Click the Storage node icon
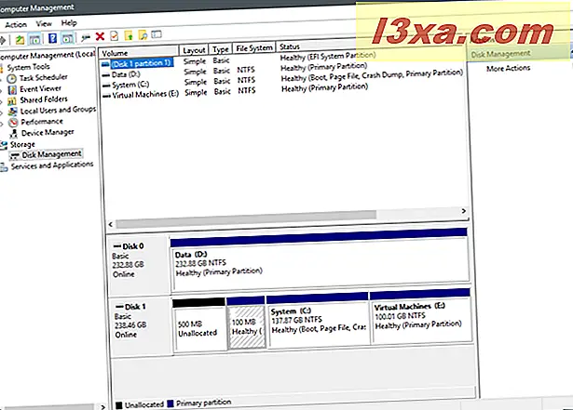The width and height of the screenshot is (573, 410). point(4,145)
